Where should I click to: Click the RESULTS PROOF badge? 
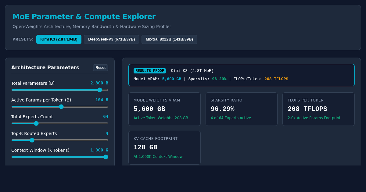150,71
